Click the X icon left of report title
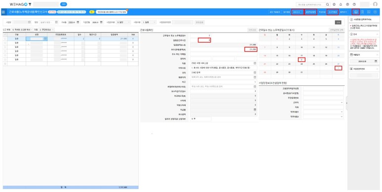This screenshot has height=192, width=382. pos(3,12)
